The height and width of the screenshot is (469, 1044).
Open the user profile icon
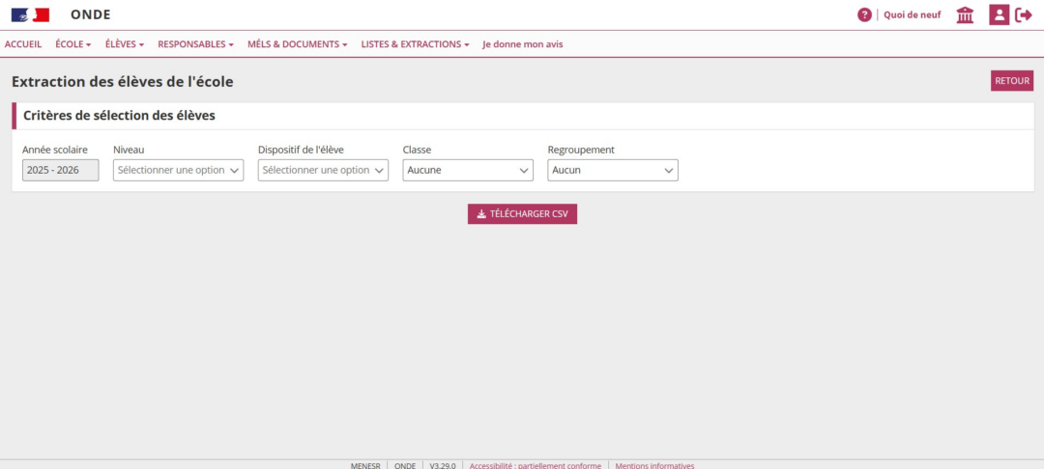[999, 14]
